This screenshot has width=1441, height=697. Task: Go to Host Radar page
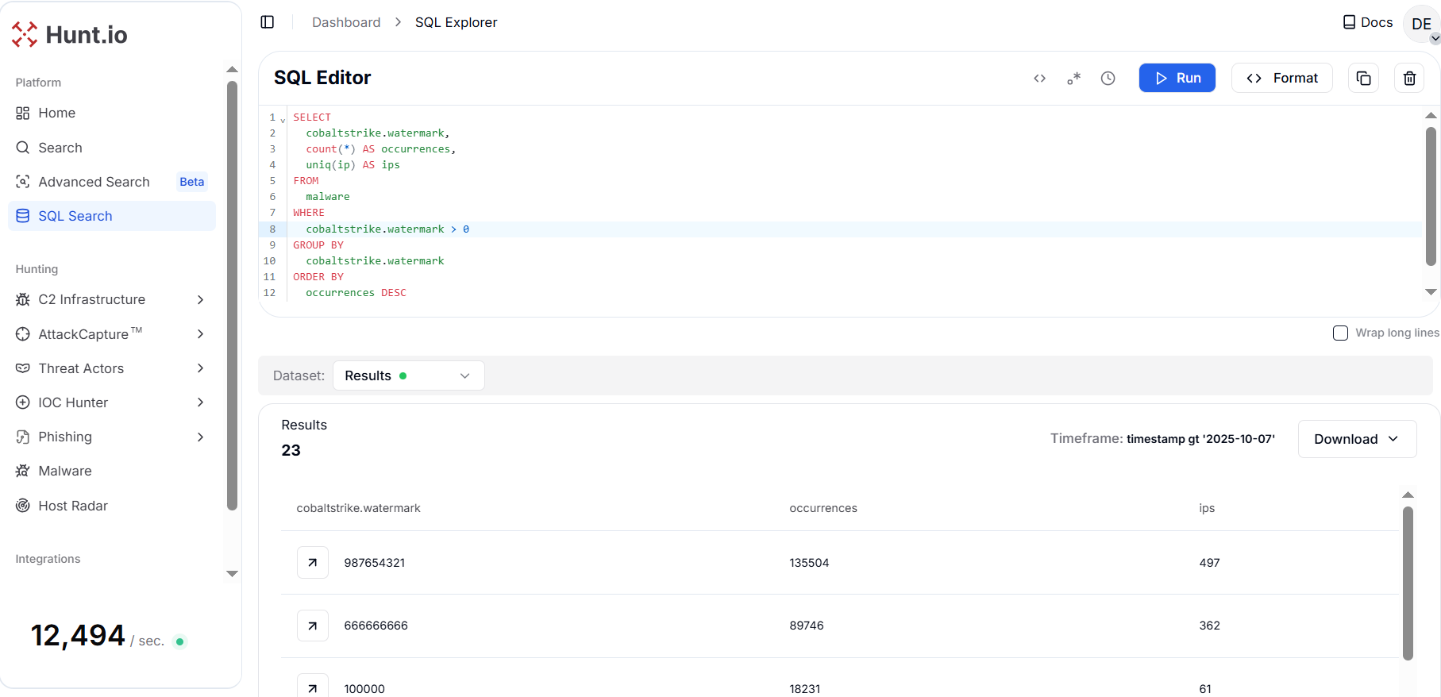point(73,506)
